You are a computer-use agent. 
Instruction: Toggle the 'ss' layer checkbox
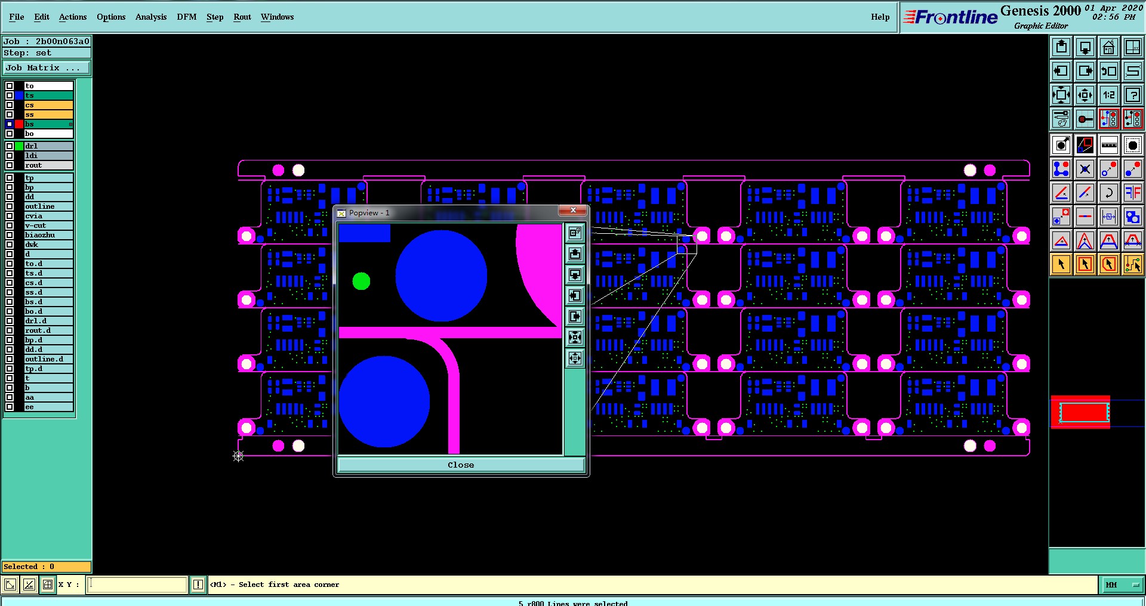(10, 115)
